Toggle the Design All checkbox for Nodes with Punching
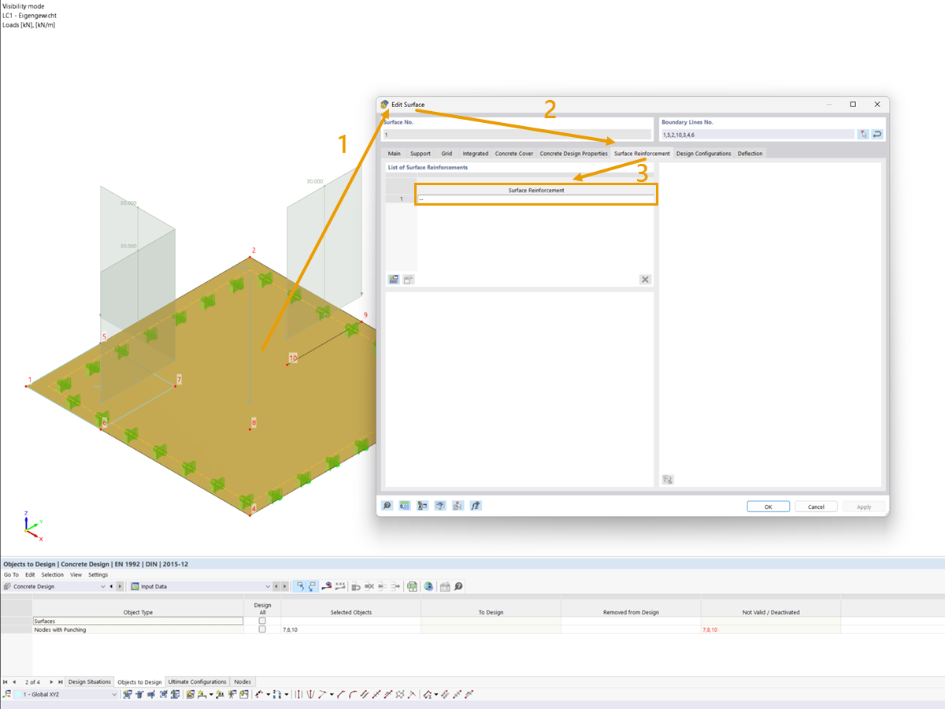Image resolution: width=945 pixels, height=709 pixels. pos(262,629)
